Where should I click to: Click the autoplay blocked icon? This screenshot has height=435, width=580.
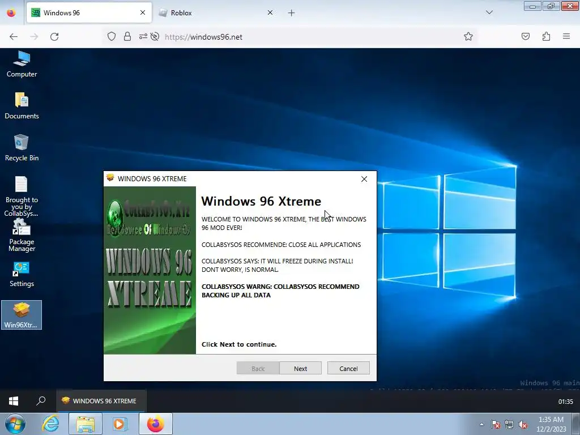155,36
